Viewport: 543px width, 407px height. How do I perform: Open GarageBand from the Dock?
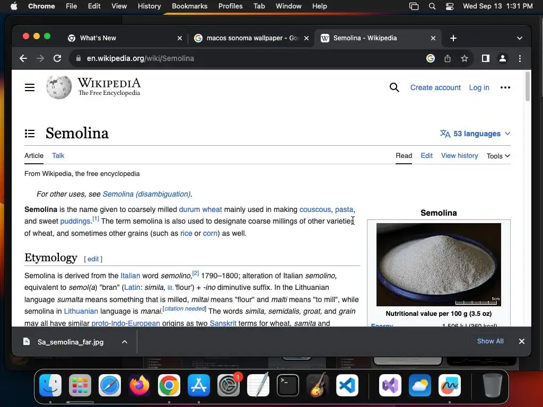[x=318, y=385]
